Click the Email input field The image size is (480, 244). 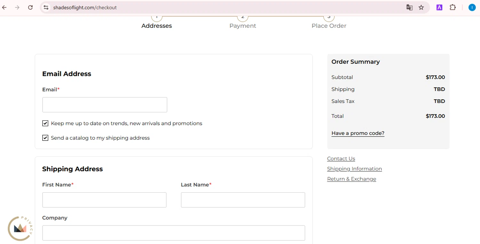tap(105, 105)
